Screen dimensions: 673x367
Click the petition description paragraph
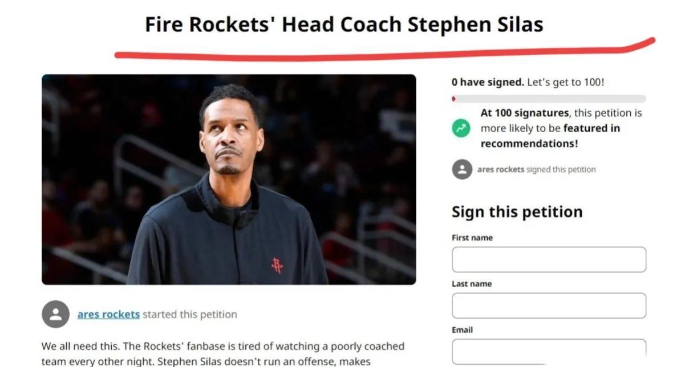click(223, 354)
